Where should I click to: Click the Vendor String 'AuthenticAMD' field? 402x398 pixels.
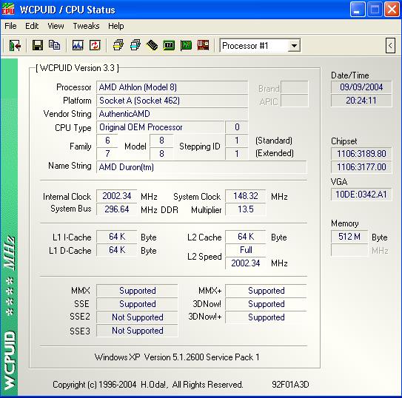click(x=172, y=114)
